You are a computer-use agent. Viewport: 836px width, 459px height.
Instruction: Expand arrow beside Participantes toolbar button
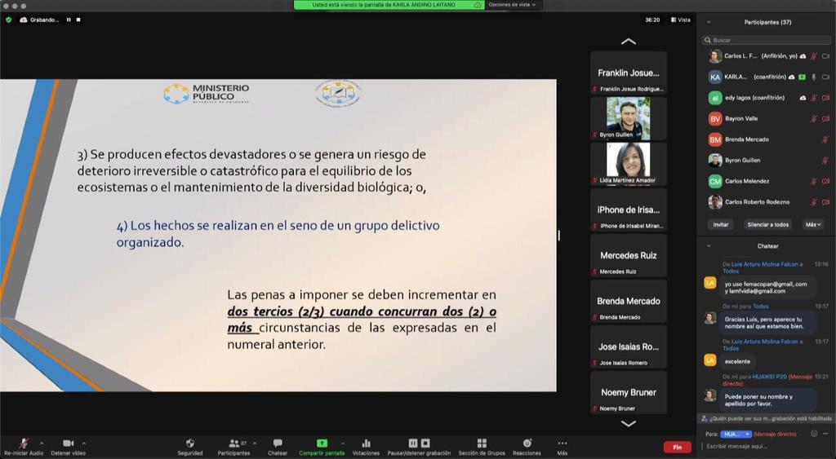coord(255,443)
